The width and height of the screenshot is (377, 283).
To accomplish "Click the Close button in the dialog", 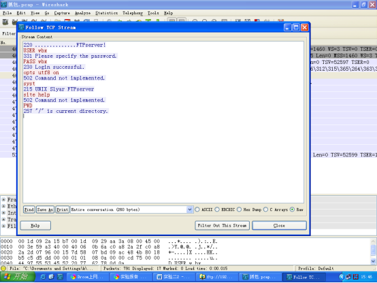I will tap(279, 226).
